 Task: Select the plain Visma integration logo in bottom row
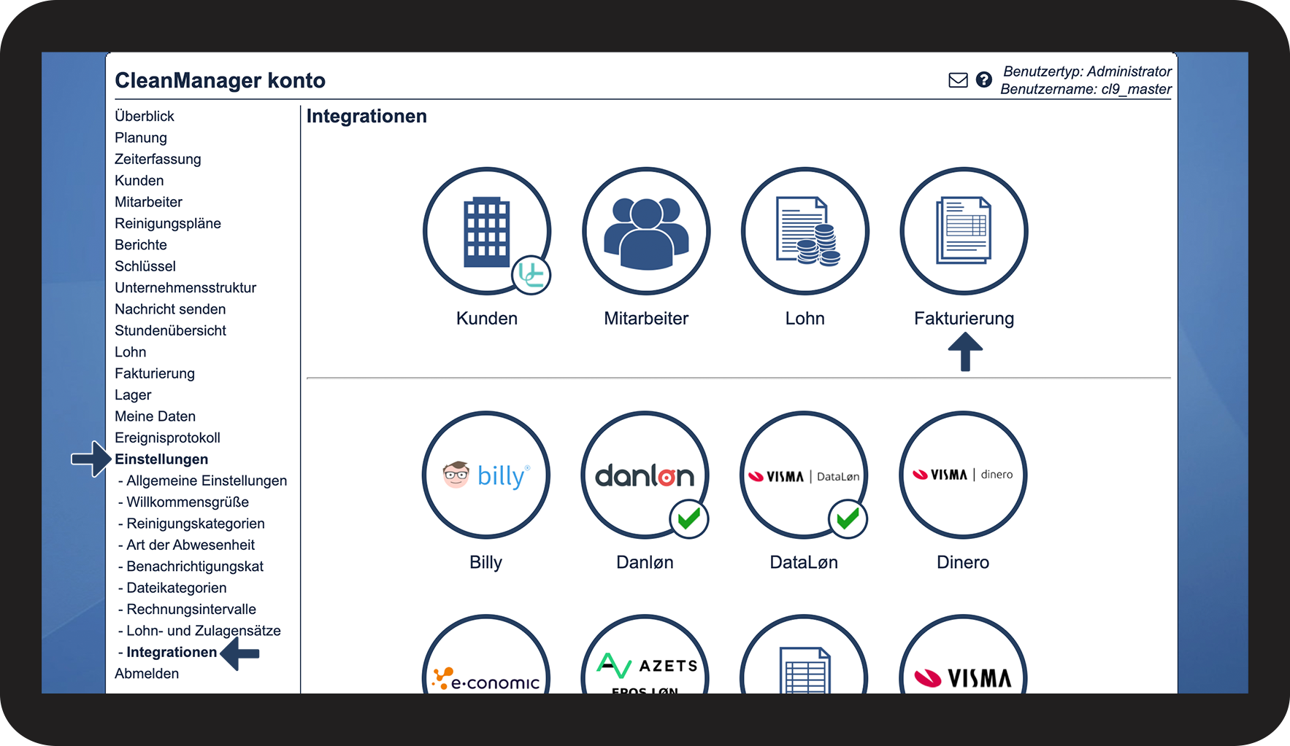click(x=964, y=654)
